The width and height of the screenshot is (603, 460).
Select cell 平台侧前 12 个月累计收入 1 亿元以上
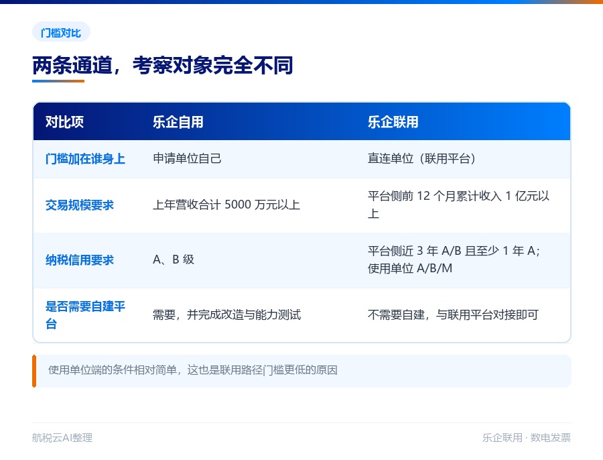pos(458,205)
